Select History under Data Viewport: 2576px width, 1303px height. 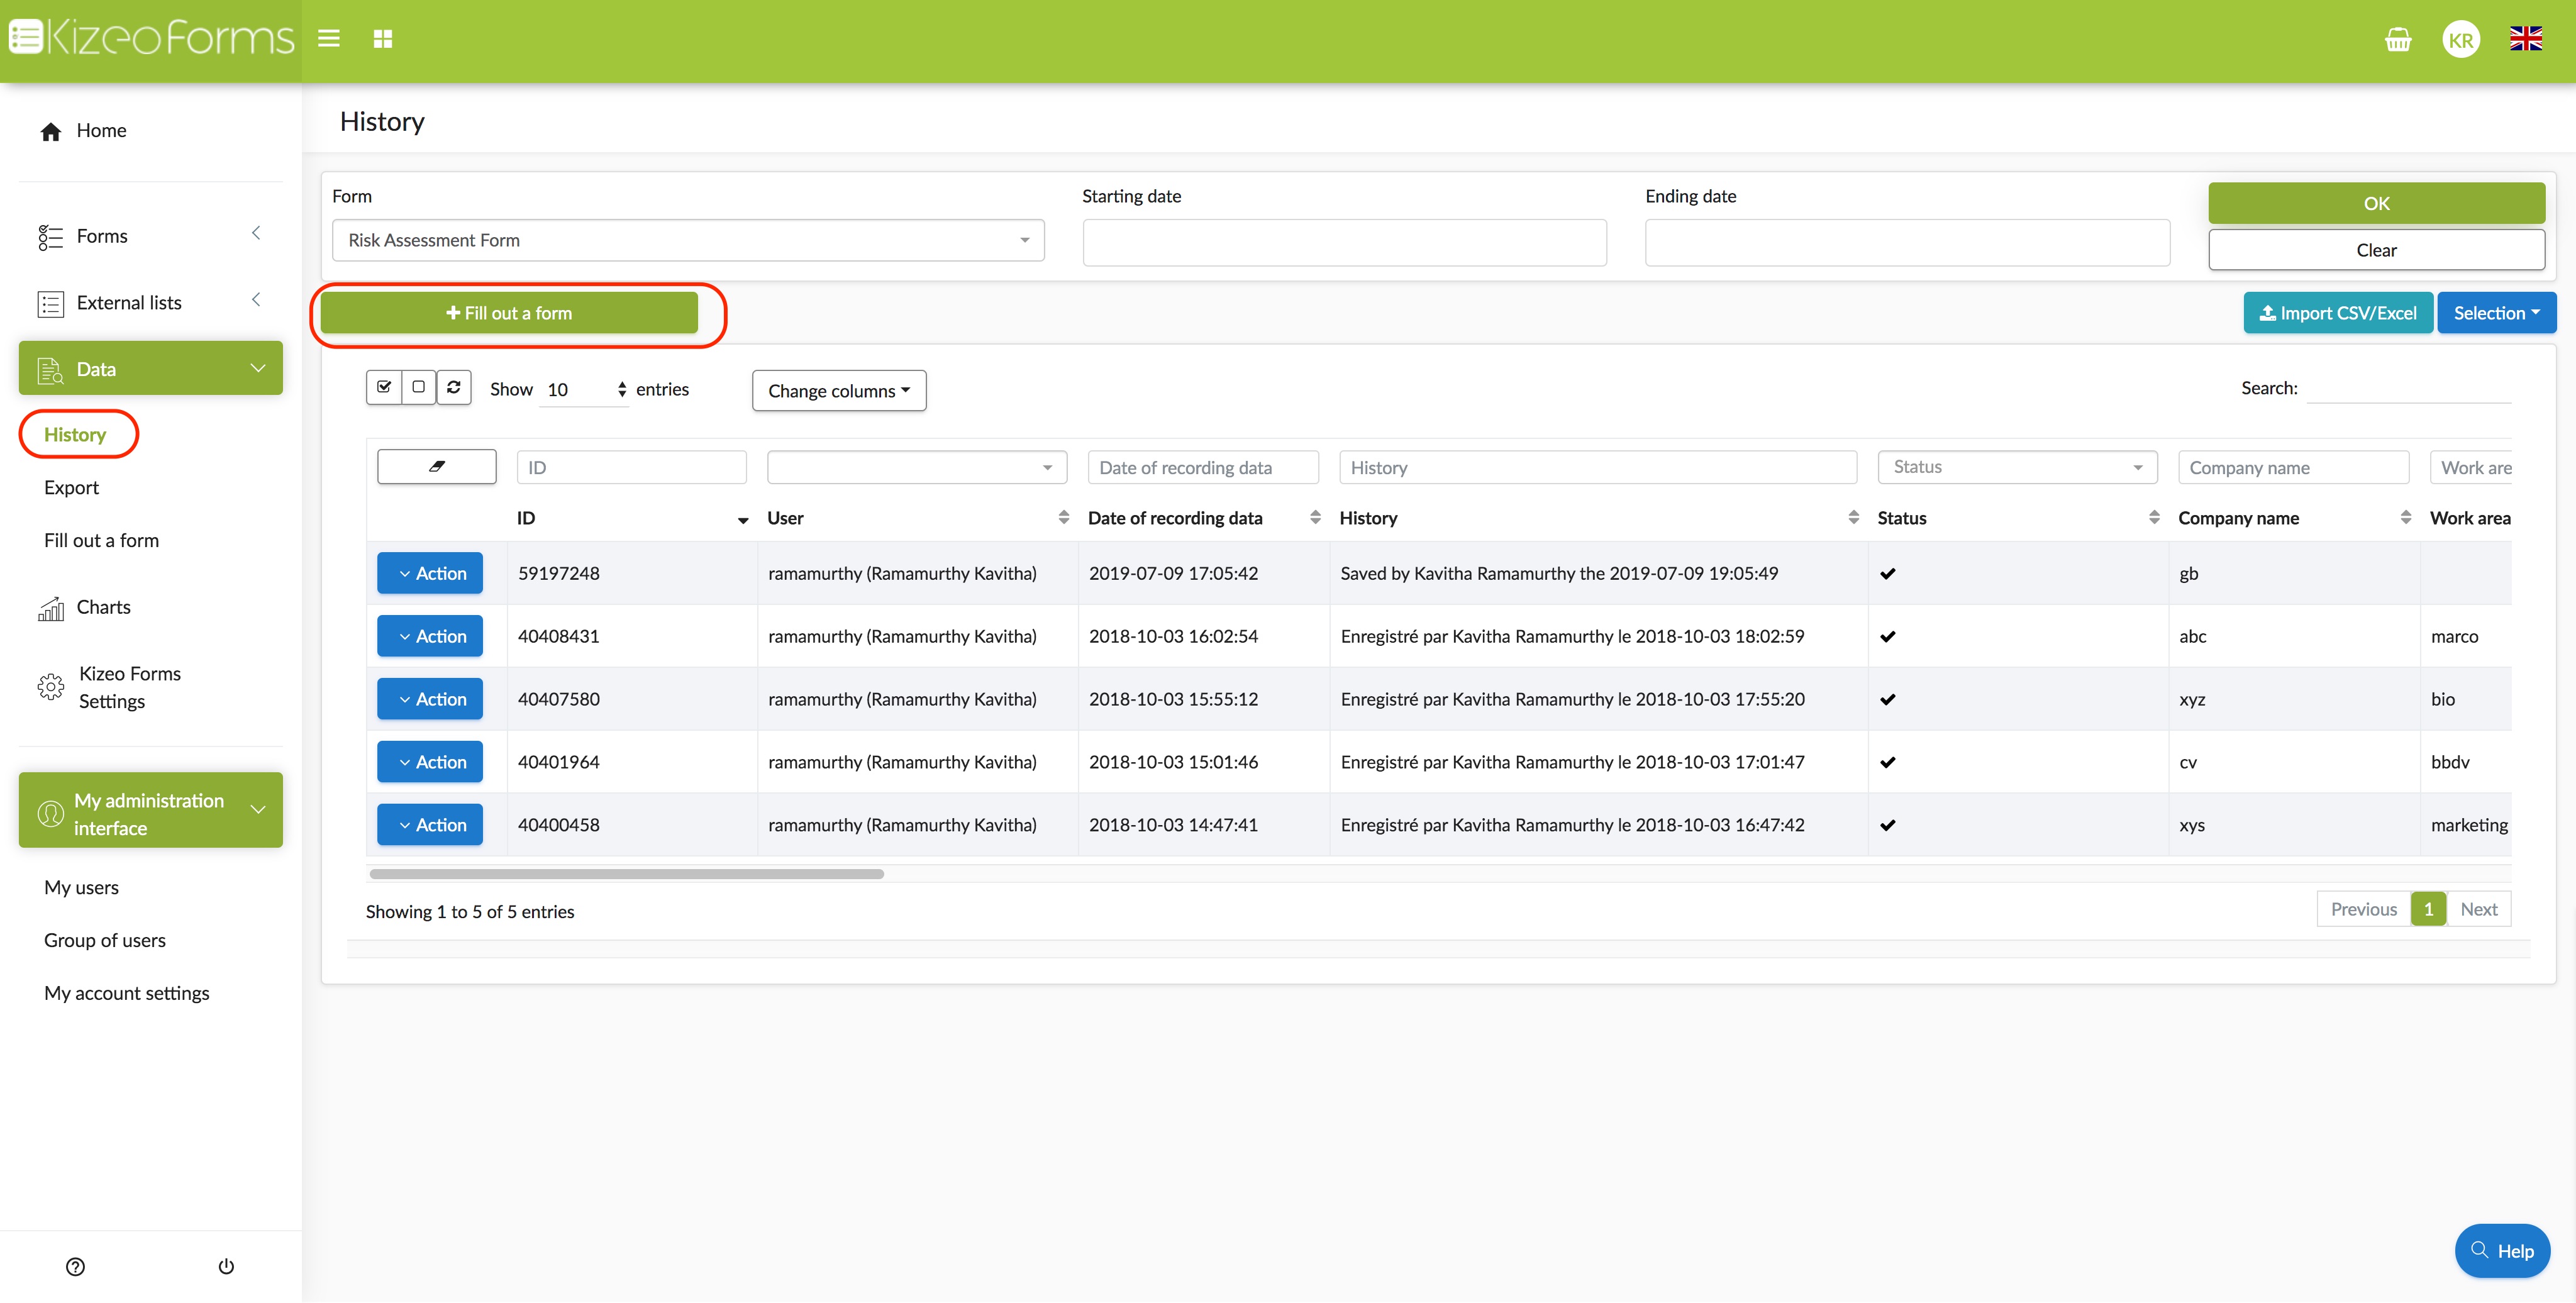(75, 435)
